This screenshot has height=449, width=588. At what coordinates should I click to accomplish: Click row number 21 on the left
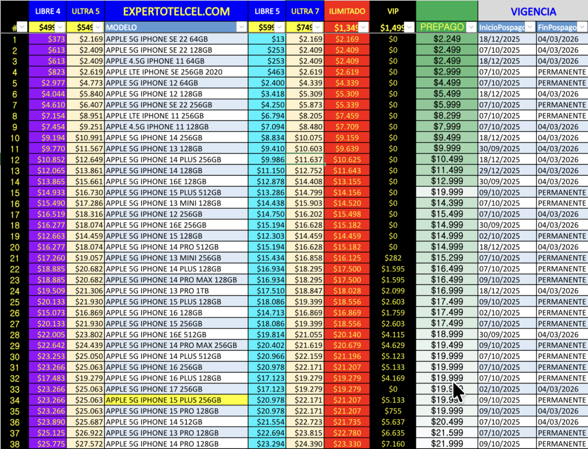click(15, 258)
